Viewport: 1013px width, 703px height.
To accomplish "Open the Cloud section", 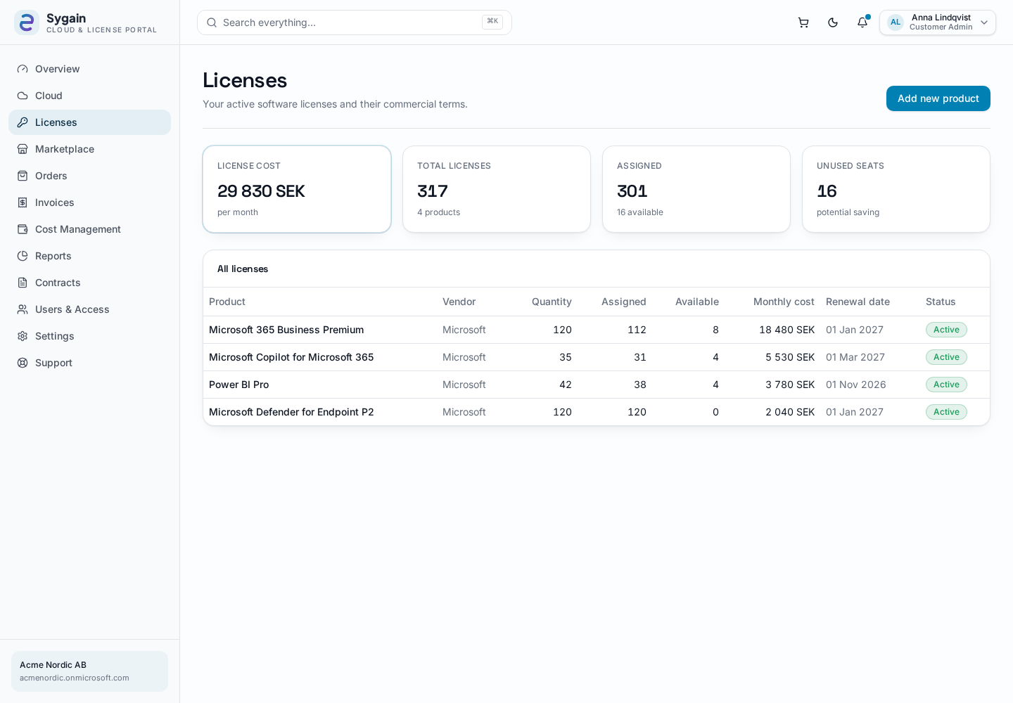I will [x=89, y=96].
